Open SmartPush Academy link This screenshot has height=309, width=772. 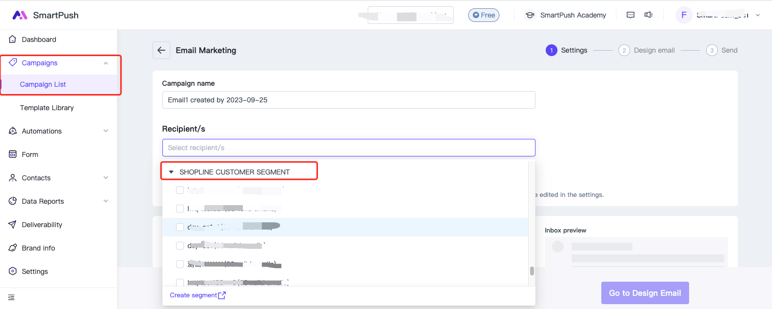click(573, 15)
